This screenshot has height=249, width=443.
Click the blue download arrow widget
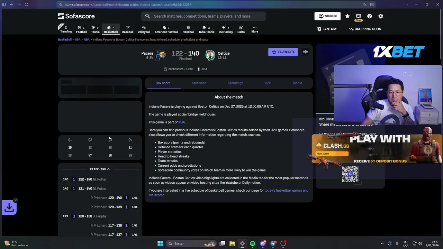[x=9, y=208]
